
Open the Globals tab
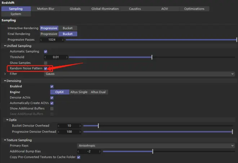(x=75, y=9)
